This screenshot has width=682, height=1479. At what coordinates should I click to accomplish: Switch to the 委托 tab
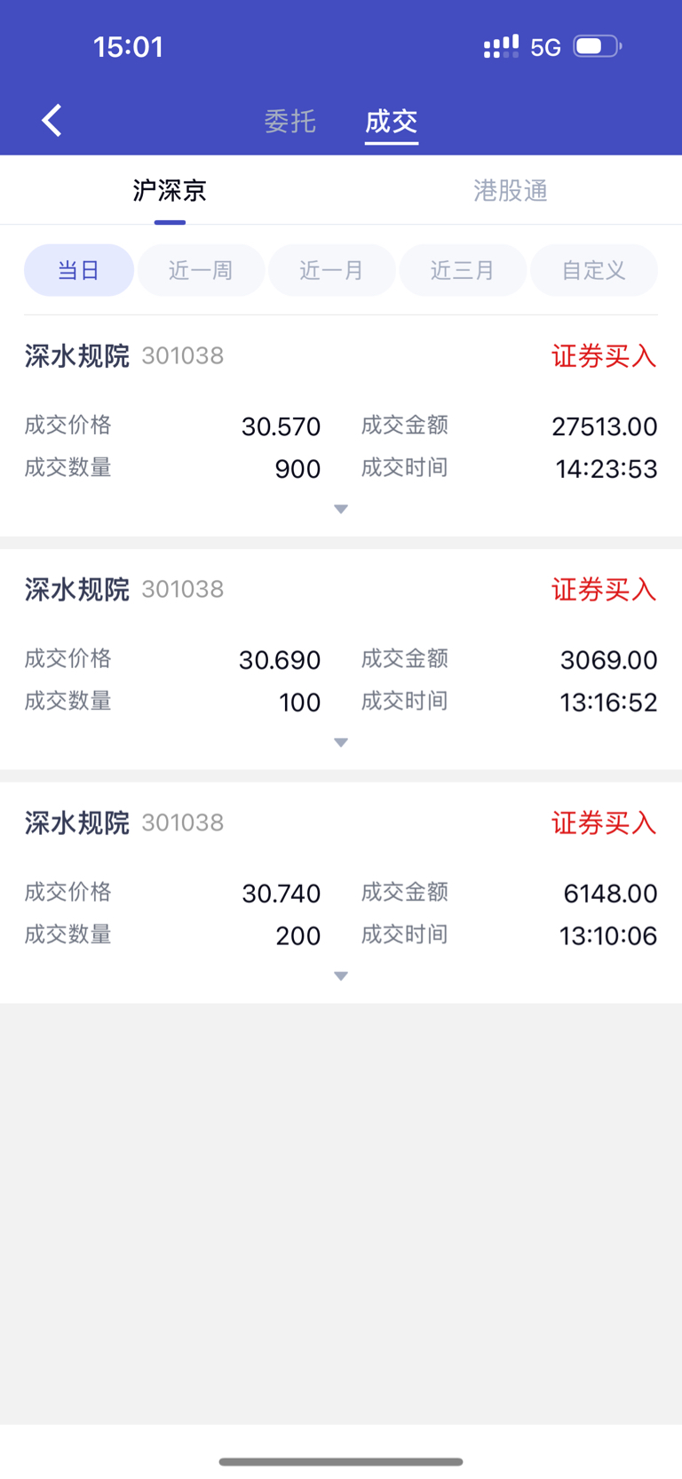(290, 121)
